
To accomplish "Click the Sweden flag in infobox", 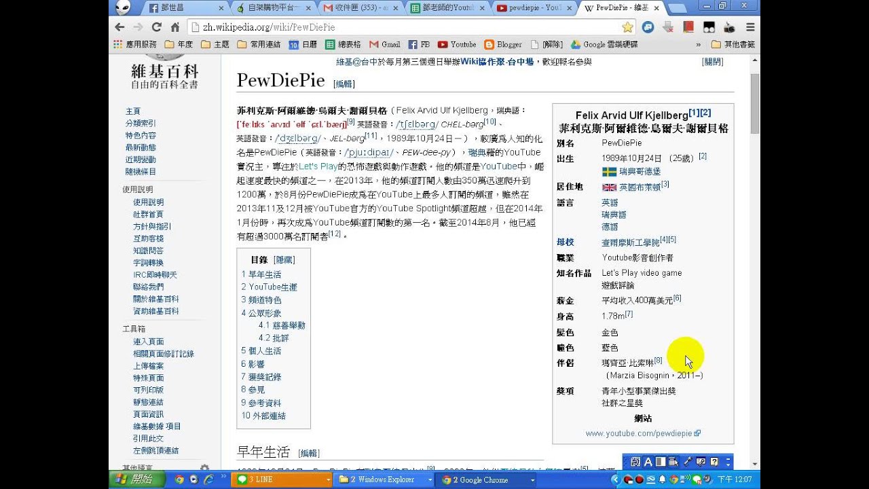I will tap(609, 172).
